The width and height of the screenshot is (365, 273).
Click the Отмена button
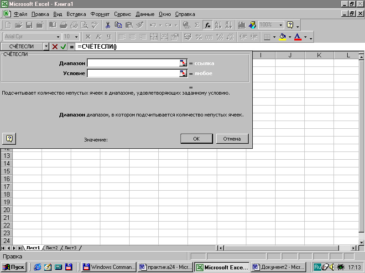[x=232, y=139]
